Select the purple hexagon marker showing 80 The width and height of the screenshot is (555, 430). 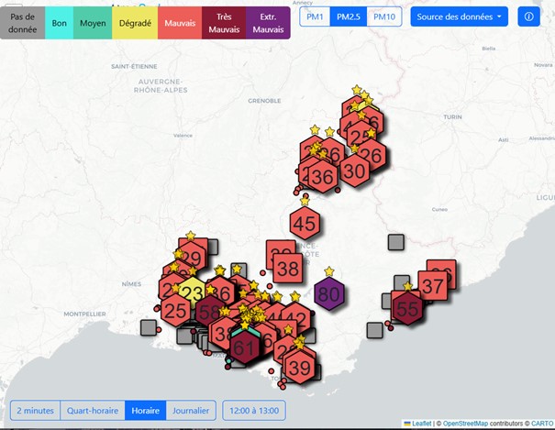[329, 294]
